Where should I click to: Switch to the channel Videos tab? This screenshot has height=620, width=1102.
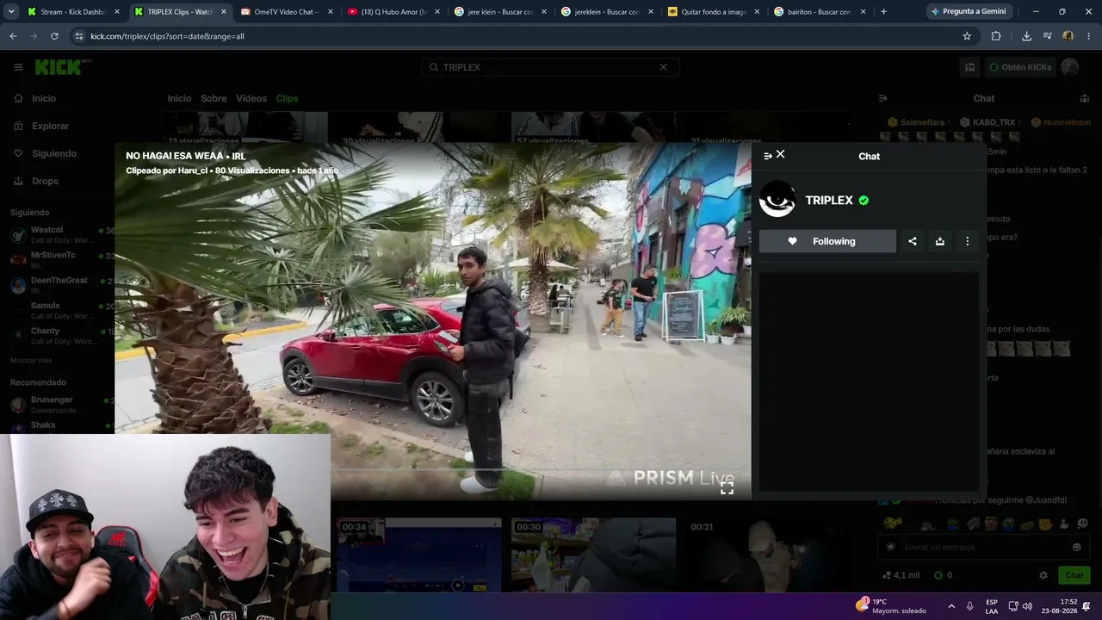251,98
